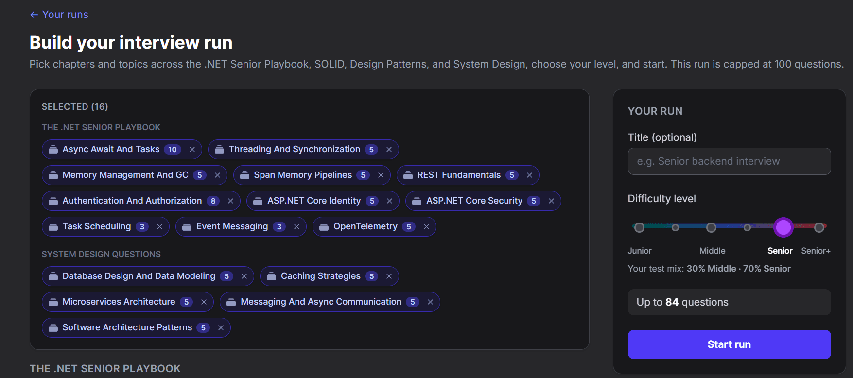This screenshot has width=853, height=378.
Task: Remove Threading And Synchronization chip
Action: click(x=389, y=150)
